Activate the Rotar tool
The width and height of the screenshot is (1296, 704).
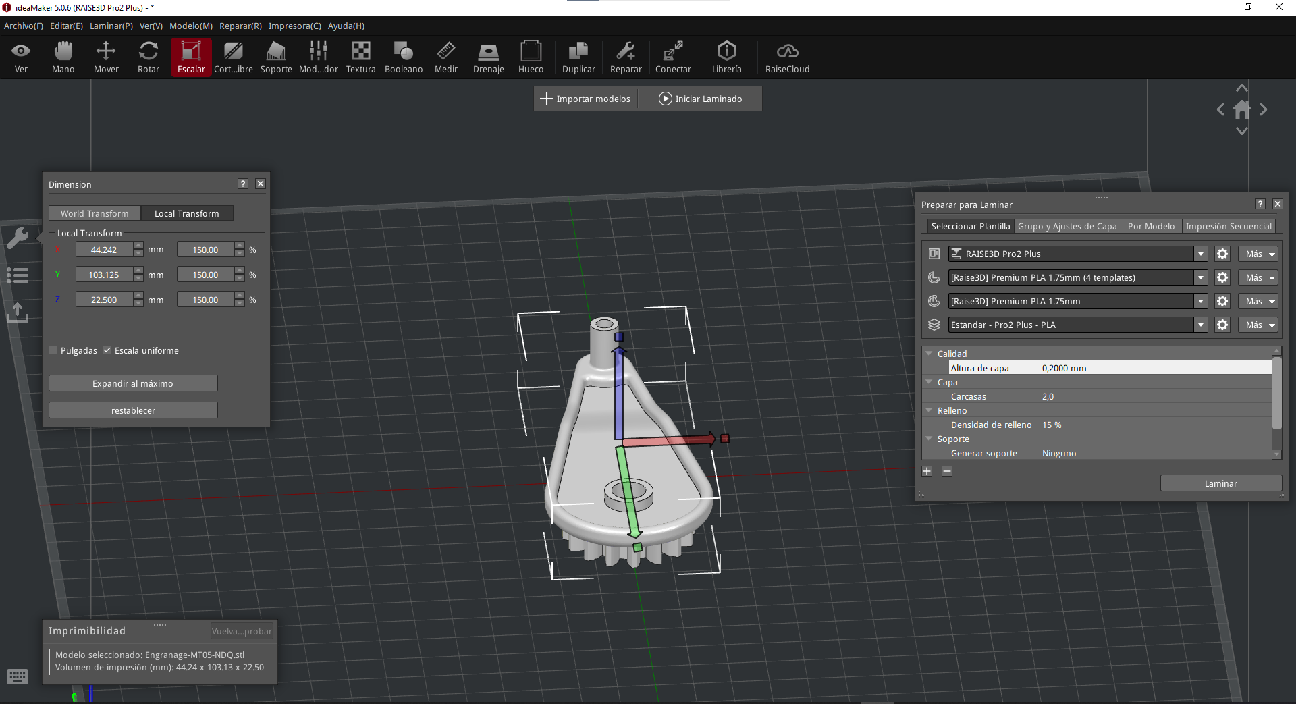click(148, 57)
